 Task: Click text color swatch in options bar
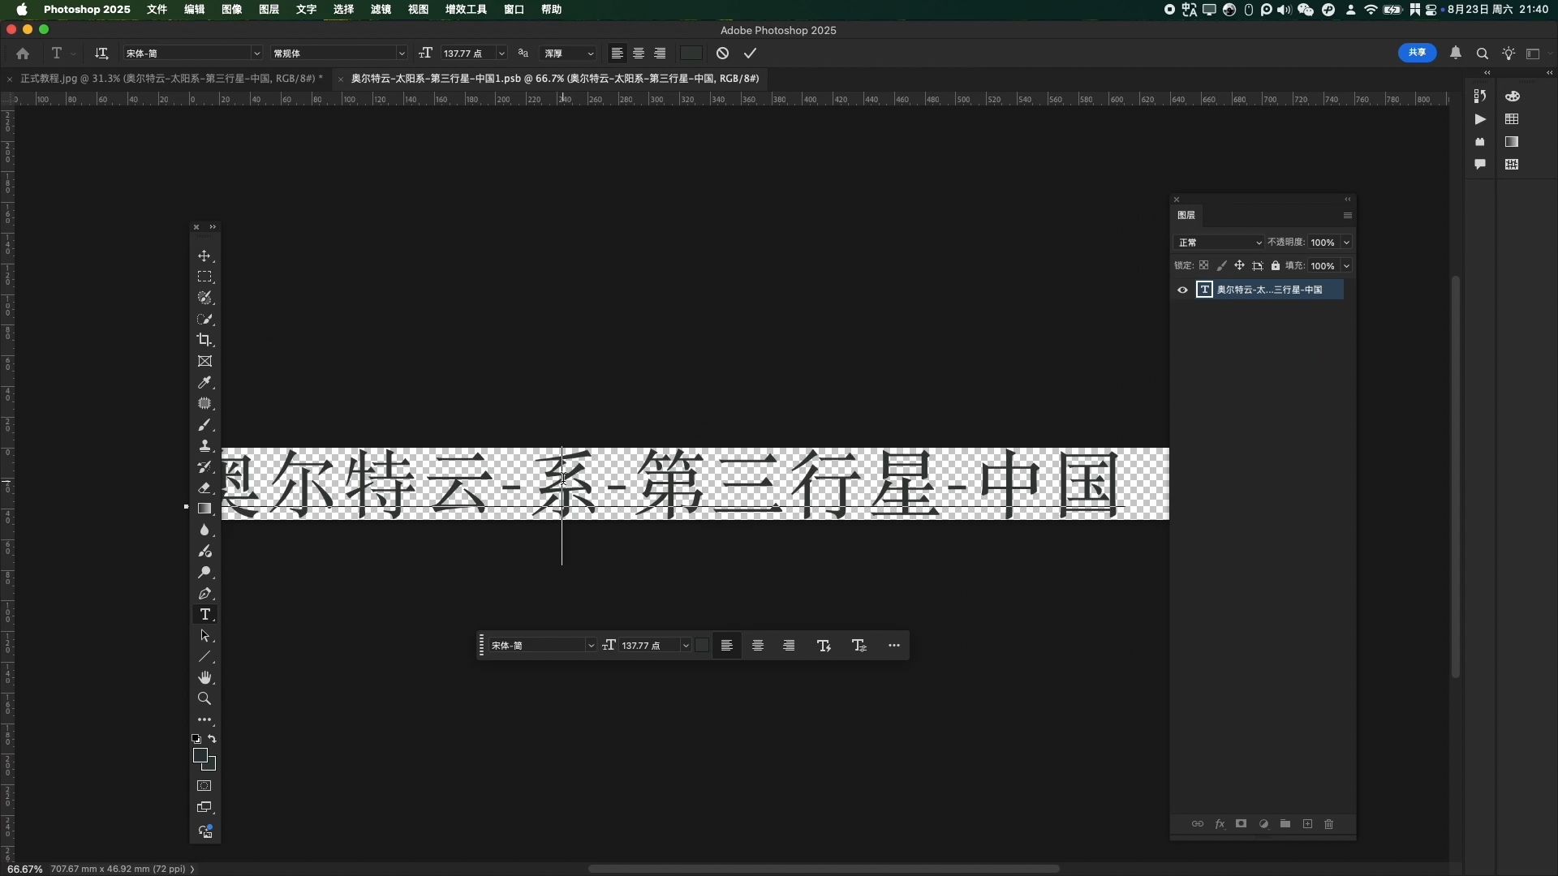(691, 54)
